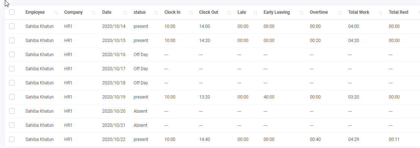Tick the 2020/10/20 Absent row checkbox

pyautogui.click(x=12, y=111)
